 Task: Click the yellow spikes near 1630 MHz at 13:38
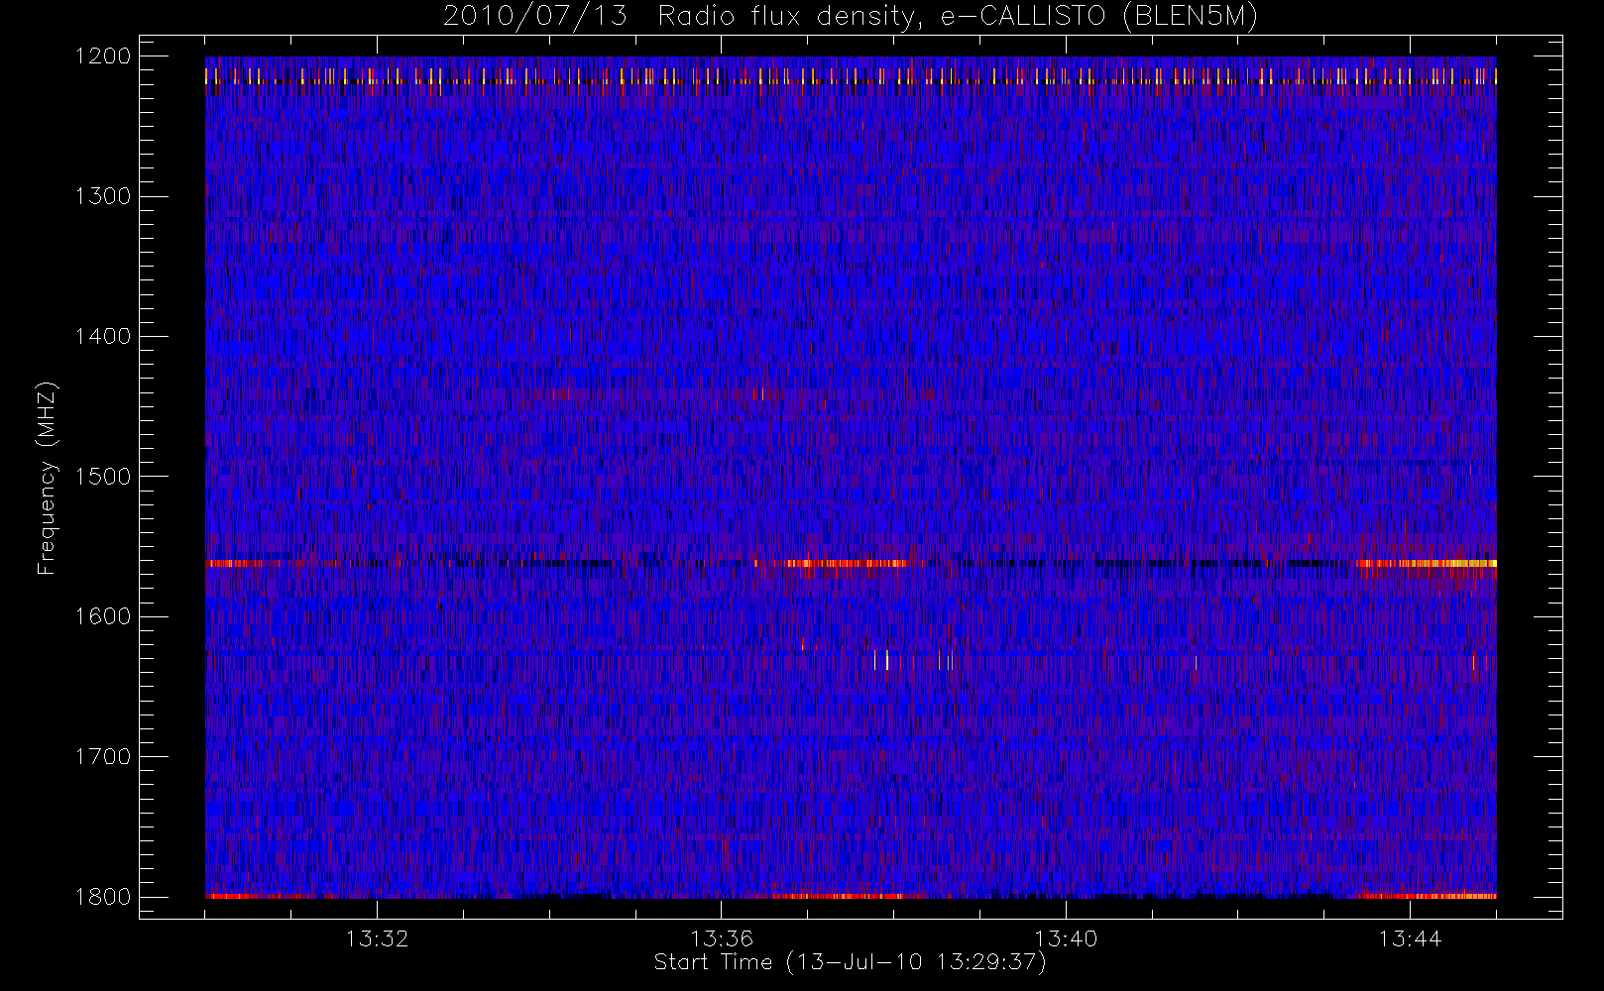(x=914, y=660)
